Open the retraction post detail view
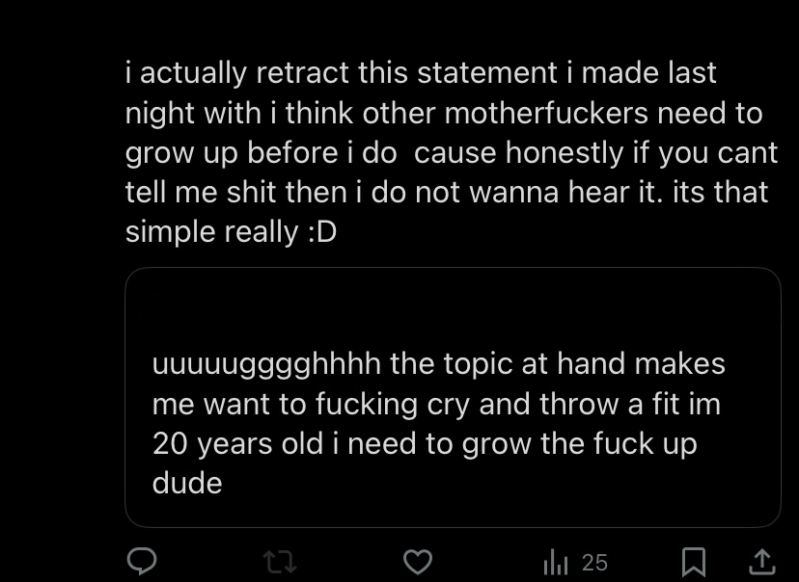The height and width of the screenshot is (582, 799). point(450,151)
